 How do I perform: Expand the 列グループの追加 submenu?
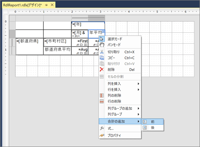pos(120,108)
